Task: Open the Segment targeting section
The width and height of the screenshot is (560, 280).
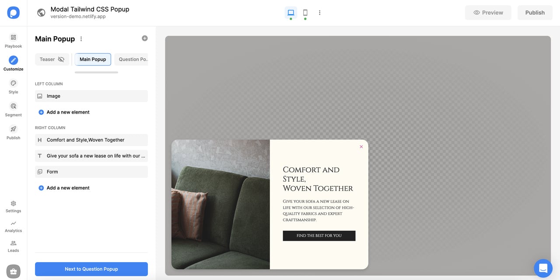Action: (13, 110)
